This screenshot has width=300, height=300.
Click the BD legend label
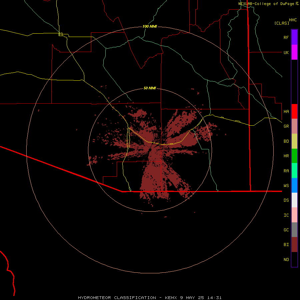286,141
